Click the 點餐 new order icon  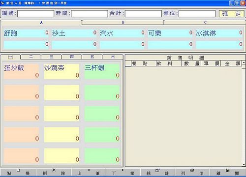(18, 170)
